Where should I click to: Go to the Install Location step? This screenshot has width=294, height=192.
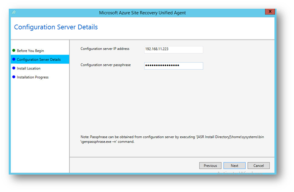click(x=29, y=68)
